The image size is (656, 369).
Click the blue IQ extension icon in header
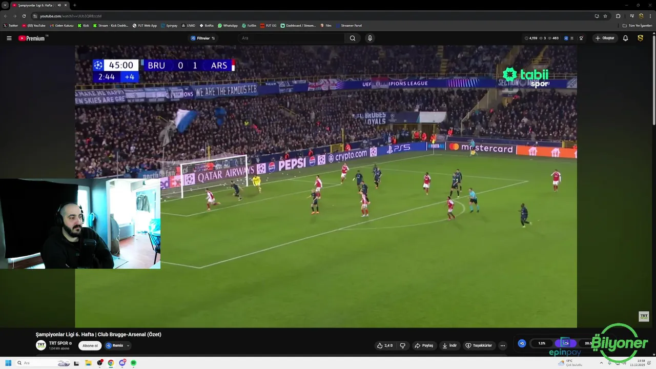[566, 38]
